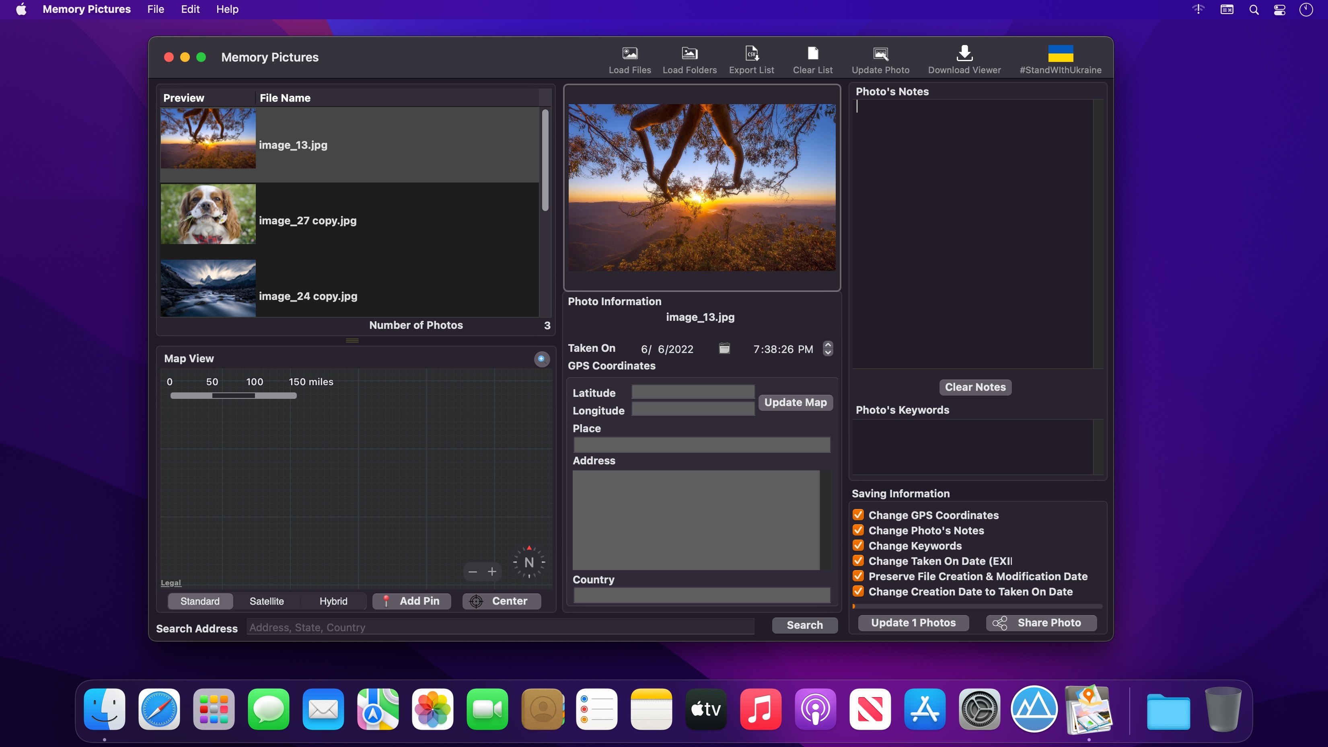Click the Update Photo toolbar icon
1328x747 pixels.
tap(880, 53)
